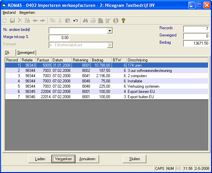Click the Factuur cell 22014

click(44, 97)
